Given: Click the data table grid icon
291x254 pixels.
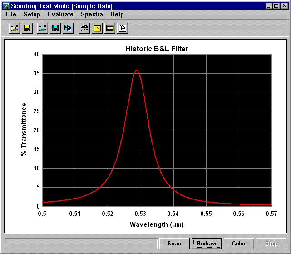Looking at the screenshot, I should [110, 28].
